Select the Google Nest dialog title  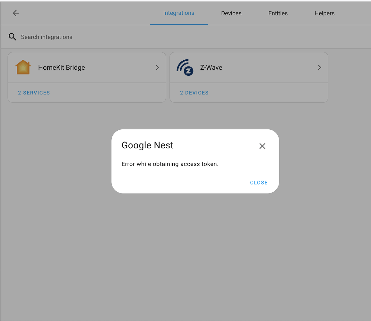147,145
